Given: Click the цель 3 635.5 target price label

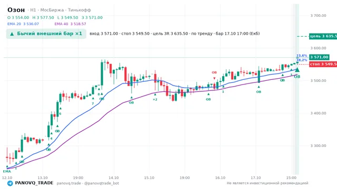Looking at the screenshot, I should point(323,36).
